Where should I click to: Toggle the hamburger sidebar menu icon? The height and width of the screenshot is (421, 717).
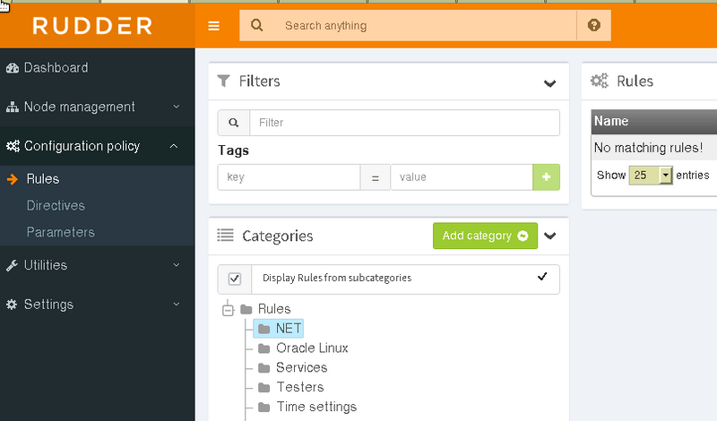(213, 26)
